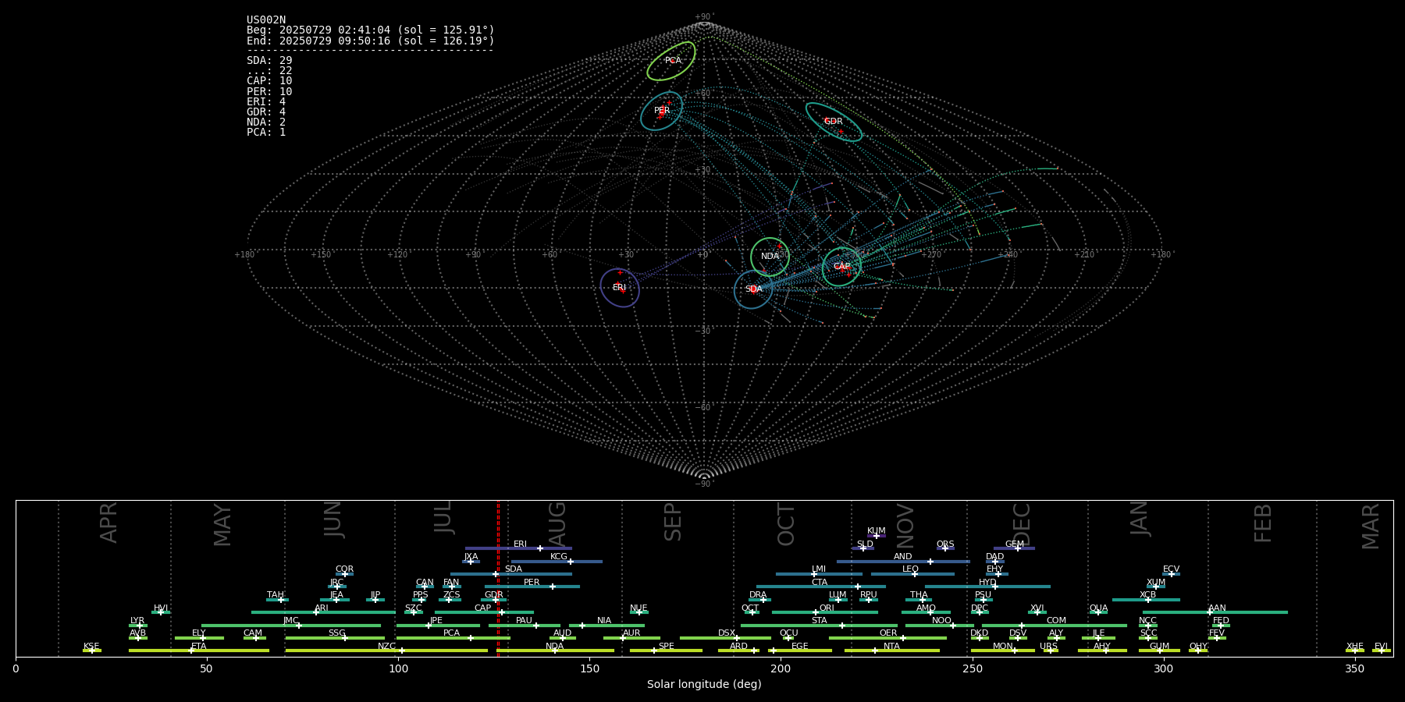The width and height of the screenshot is (1405, 702).
Task: Click the 100 tick on solar longitude axis
Action: tap(398, 668)
